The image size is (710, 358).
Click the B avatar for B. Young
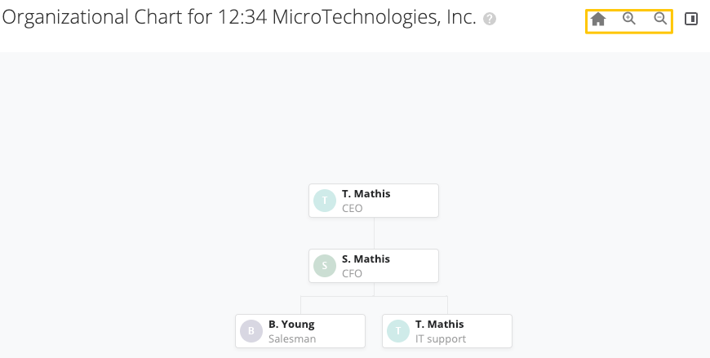251,331
